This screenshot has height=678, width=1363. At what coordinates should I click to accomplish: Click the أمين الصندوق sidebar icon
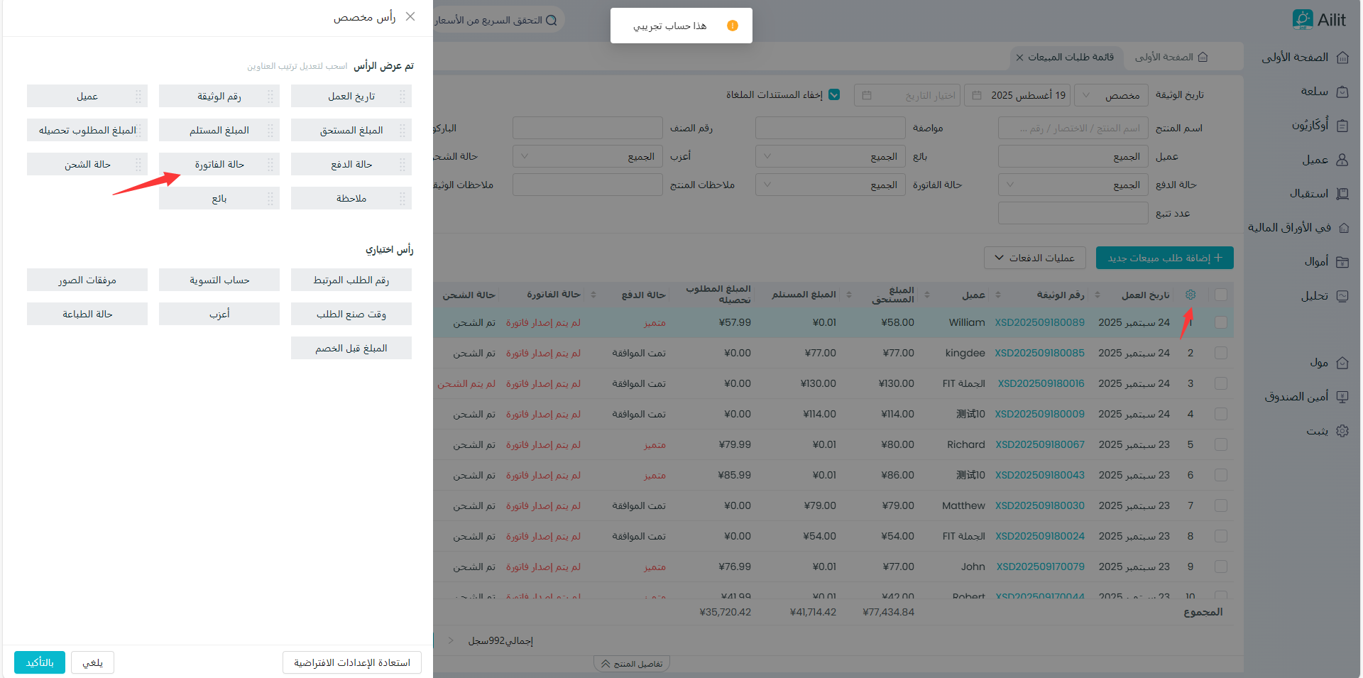pos(1342,397)
